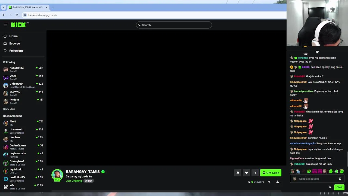Screen dimensions: 348x196
Task: Click username satanicanaknikuyanic in chat
Action: [303, 143]
